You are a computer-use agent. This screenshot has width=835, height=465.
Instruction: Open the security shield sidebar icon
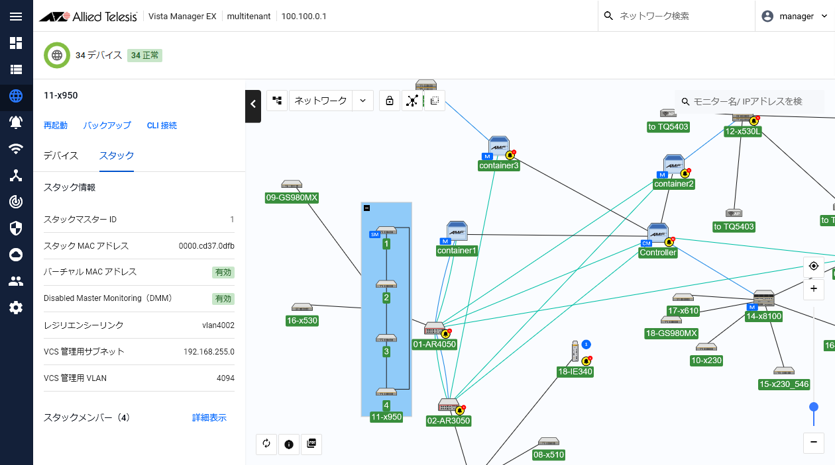(x=16, y=228)
